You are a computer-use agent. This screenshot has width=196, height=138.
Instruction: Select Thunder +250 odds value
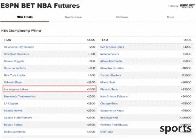[92, 47]
